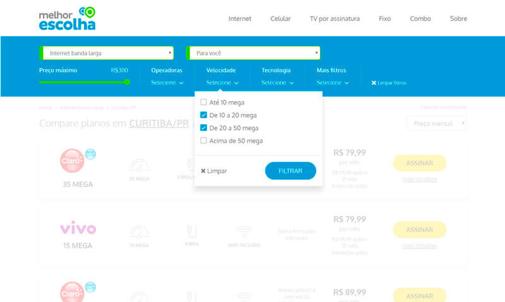
Task: Click the Home breadcrumb link
Action: pos(45,108)
